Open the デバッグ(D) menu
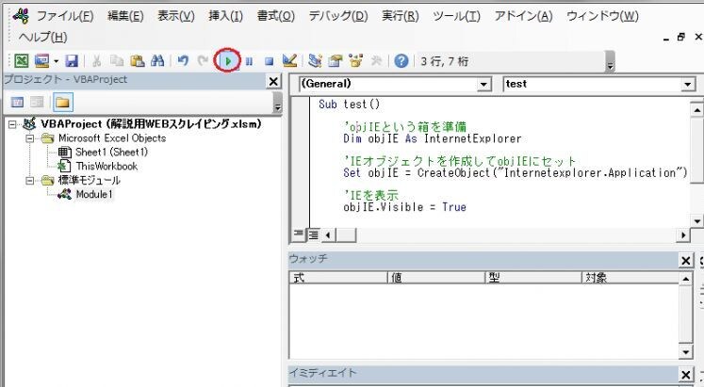Screen dimensions: 704x387 338,16
